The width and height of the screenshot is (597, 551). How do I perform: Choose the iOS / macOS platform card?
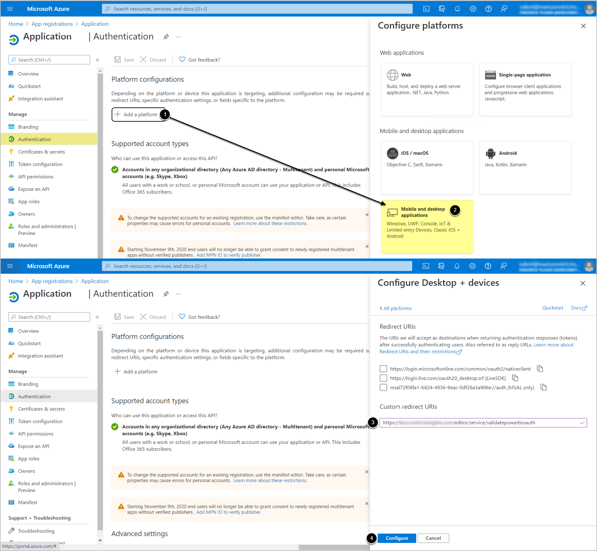coord(427,168)
